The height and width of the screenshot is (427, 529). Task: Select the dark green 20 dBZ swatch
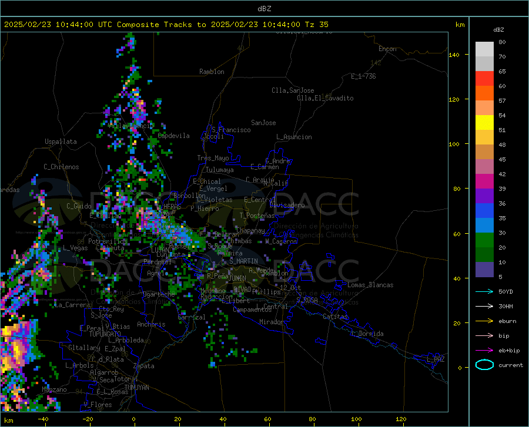tap(484, 254)
